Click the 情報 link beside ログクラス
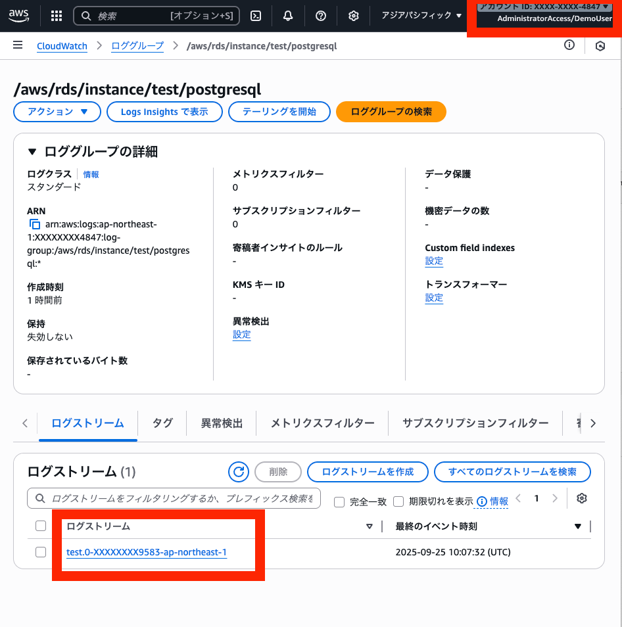Viewport: 622px width, 627px height. (x=91, y=174)
